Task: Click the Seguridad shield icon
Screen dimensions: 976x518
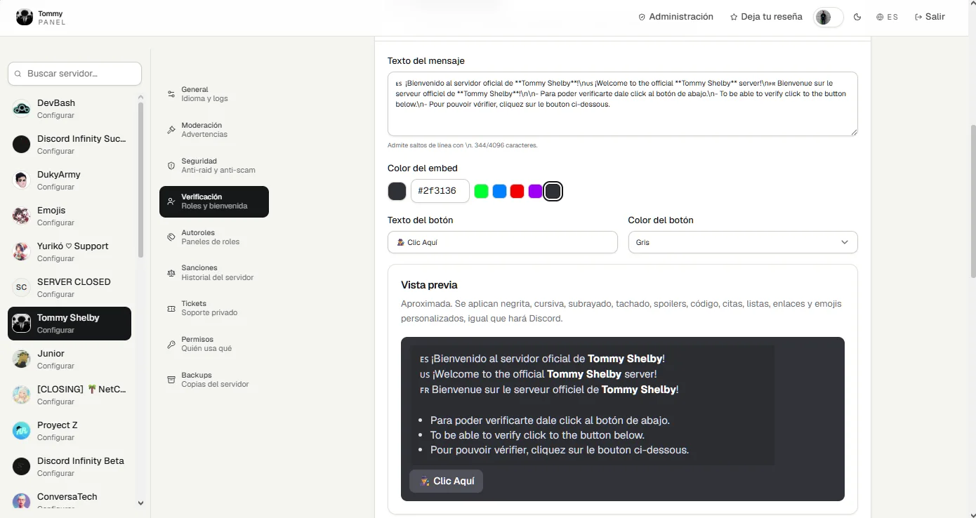Action: pos(171,166)
